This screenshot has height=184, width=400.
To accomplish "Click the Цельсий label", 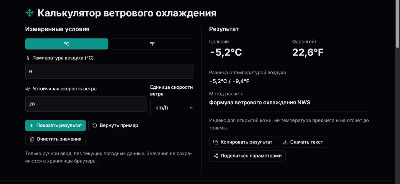I will pos(219,42).
